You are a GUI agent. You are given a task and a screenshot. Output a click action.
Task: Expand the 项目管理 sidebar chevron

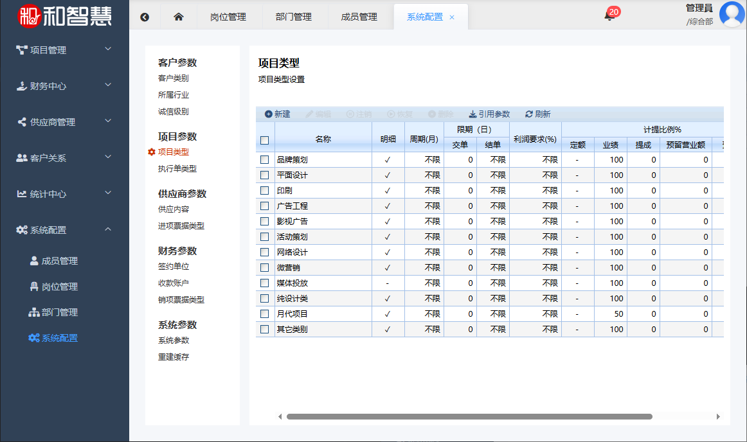pyautogui.click(x=108, y=49)
